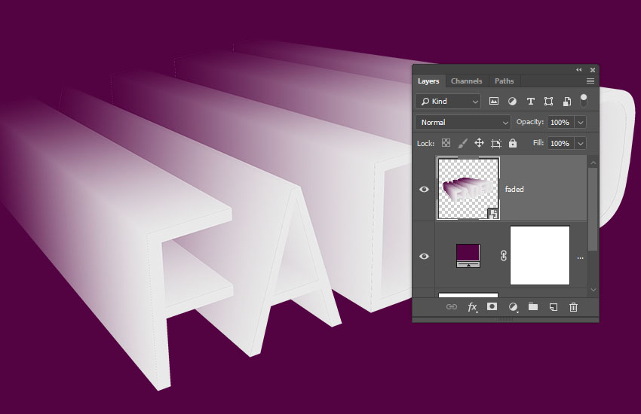Expand the Opacity slider arrow
Screen dimensions: 641x414
pos(581,123)
